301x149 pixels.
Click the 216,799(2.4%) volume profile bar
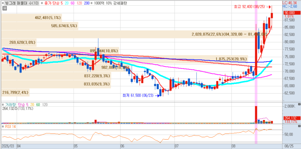click(x=16, y=92)
